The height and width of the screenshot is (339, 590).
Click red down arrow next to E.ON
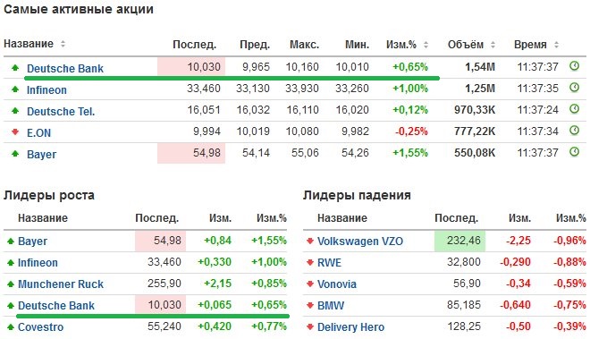(15, 131)
